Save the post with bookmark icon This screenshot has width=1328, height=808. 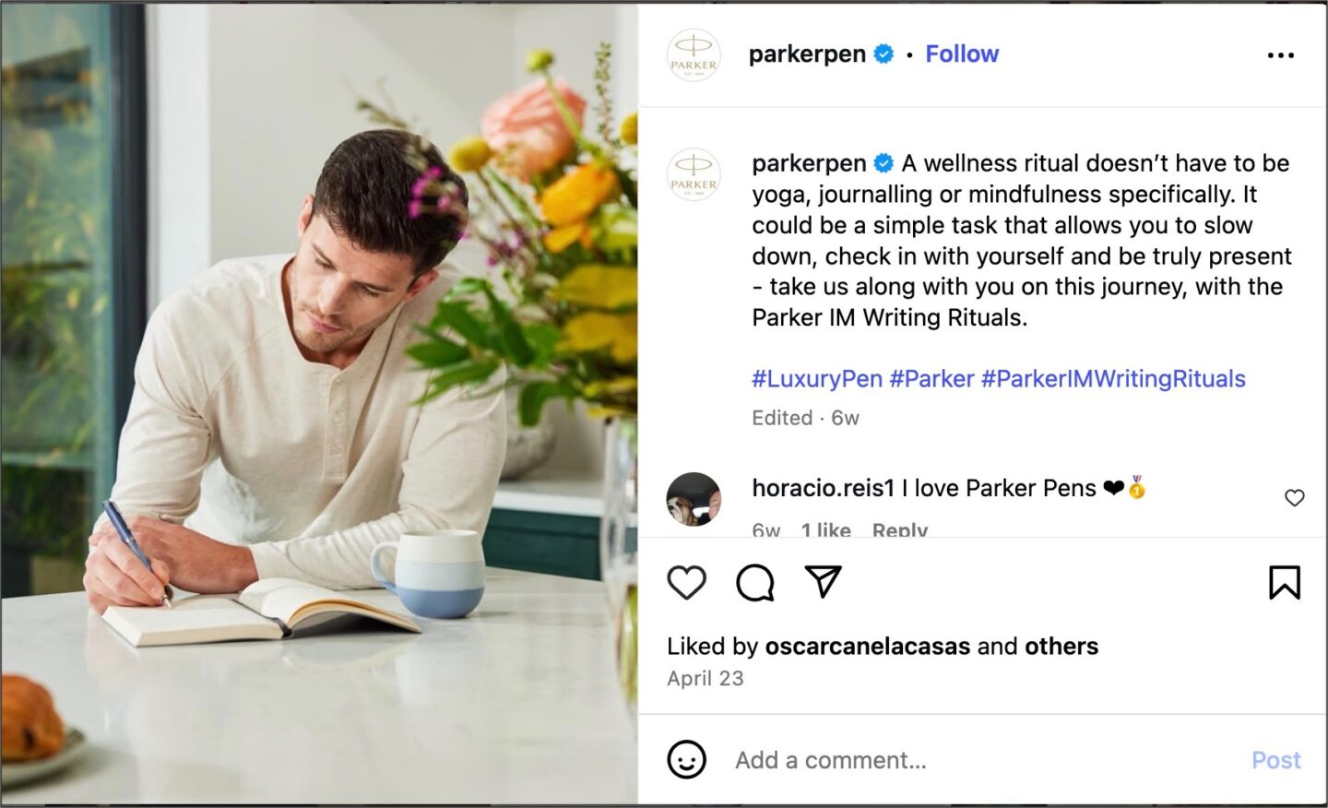pyautogui.click(x=1284, y=582)
